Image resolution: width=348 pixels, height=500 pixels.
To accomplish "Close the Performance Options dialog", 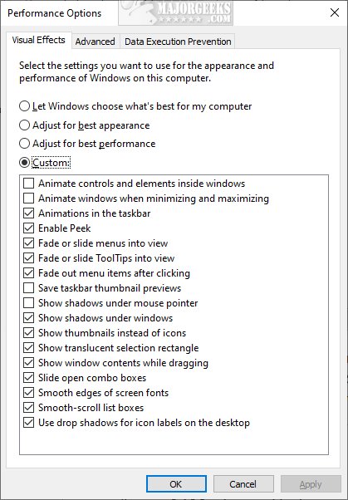I will point(334,12).
